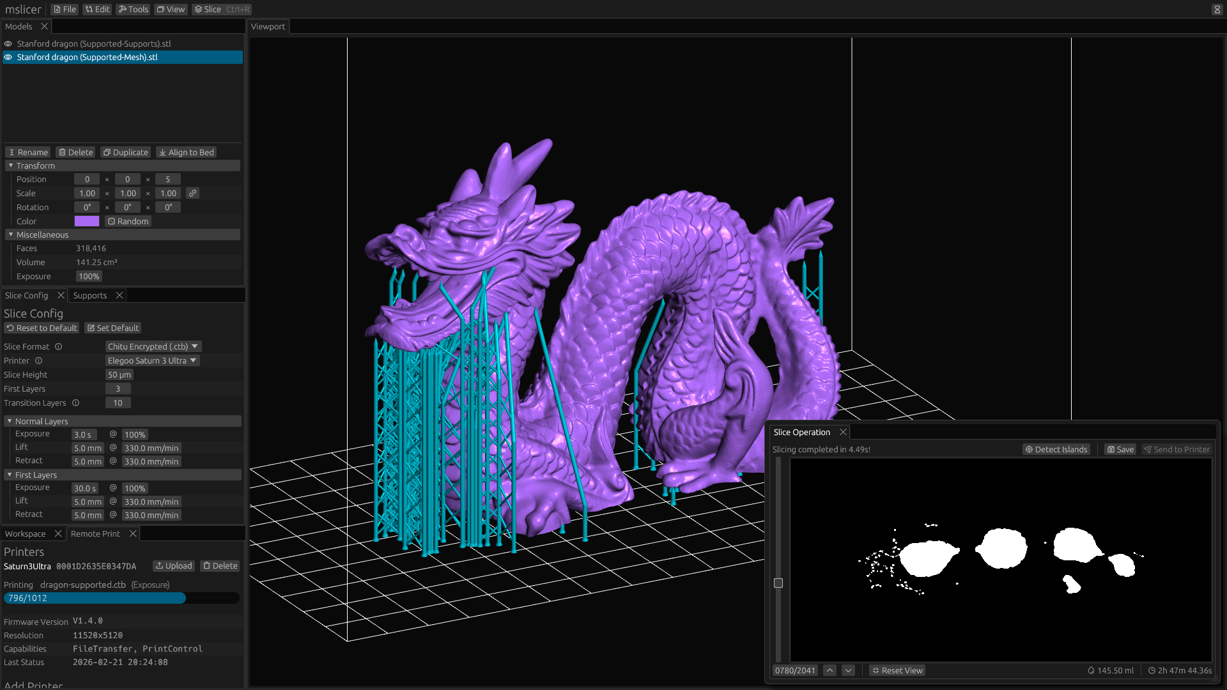Hide the Supported-Supports.stl model
Screen dimensions: 1227x690
8,43
